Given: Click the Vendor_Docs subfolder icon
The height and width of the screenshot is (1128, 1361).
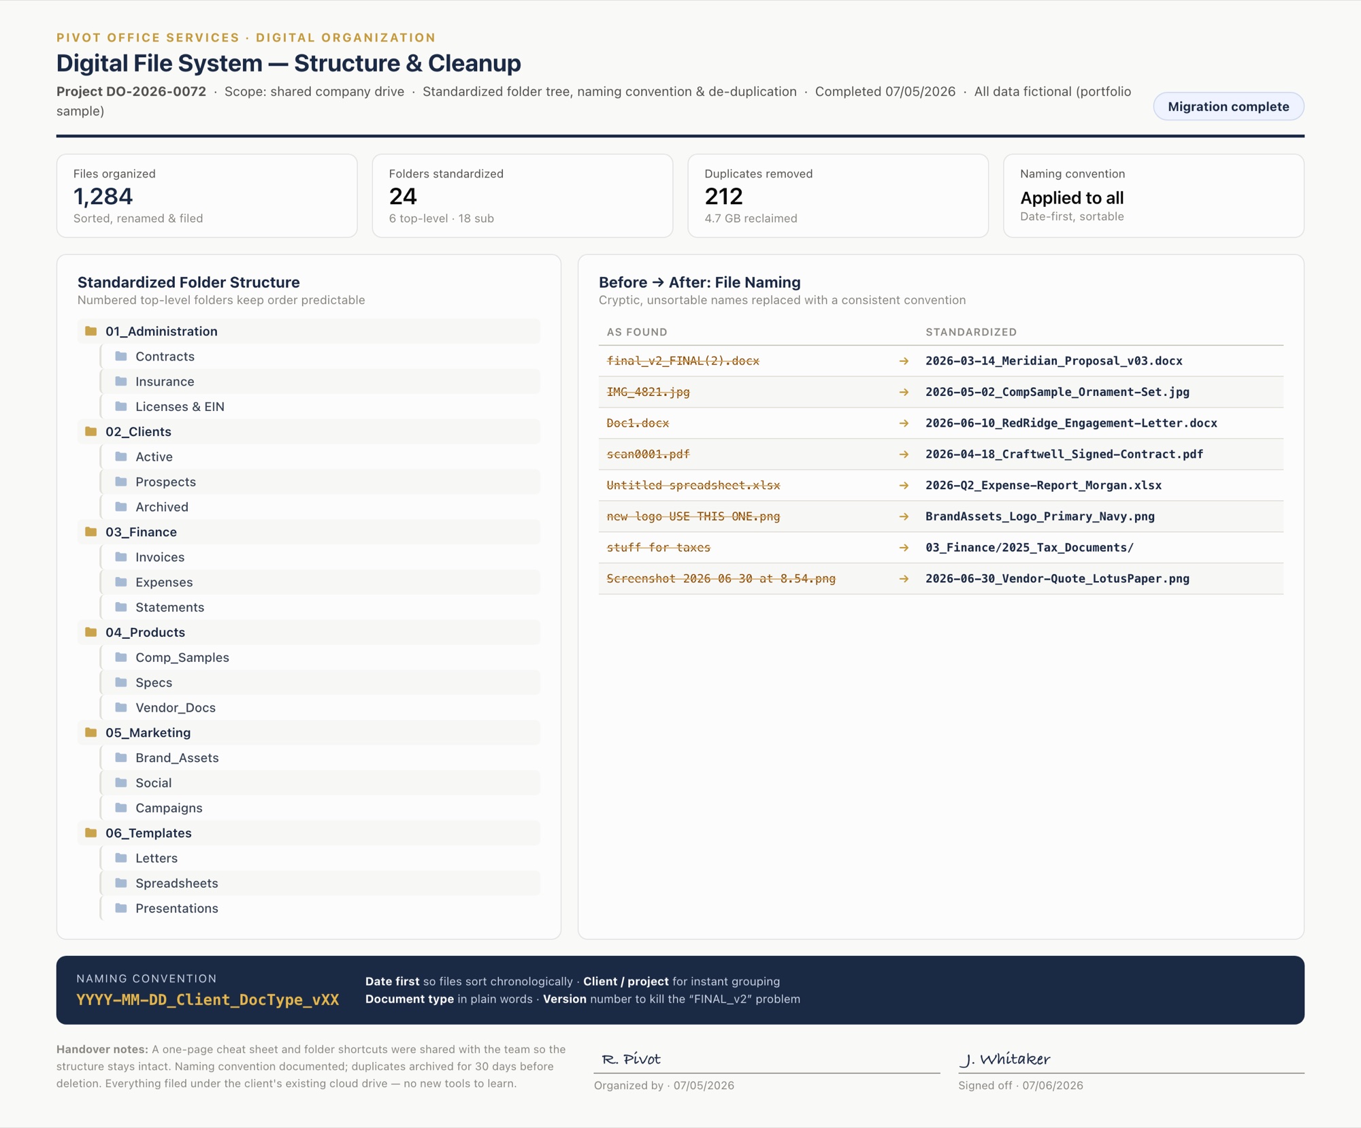Looking at the screenshot, I should click(121, 708).
